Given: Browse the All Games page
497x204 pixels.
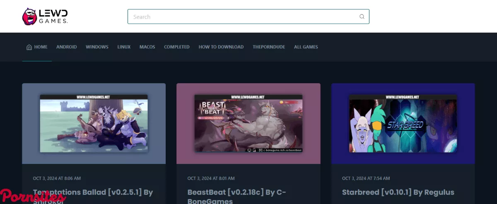Looking at the screenshot, I should click(x=306, y=47).
